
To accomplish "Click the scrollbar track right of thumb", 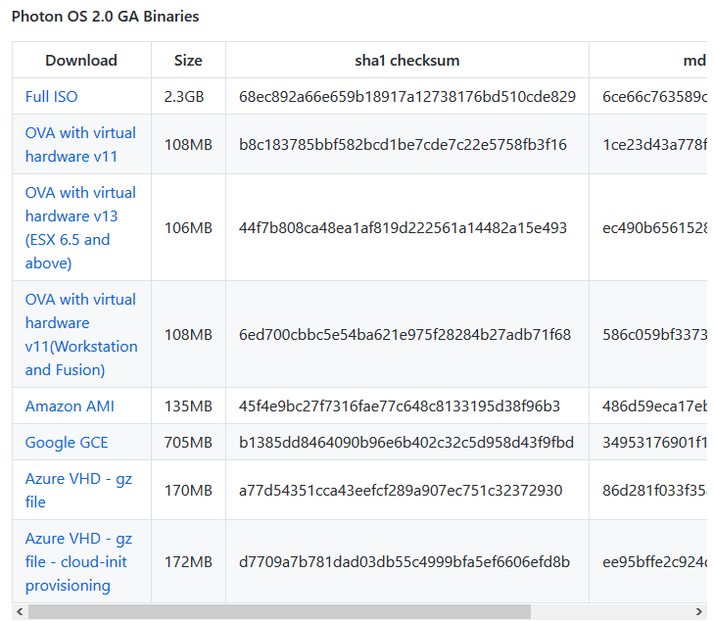I will 610,611.
